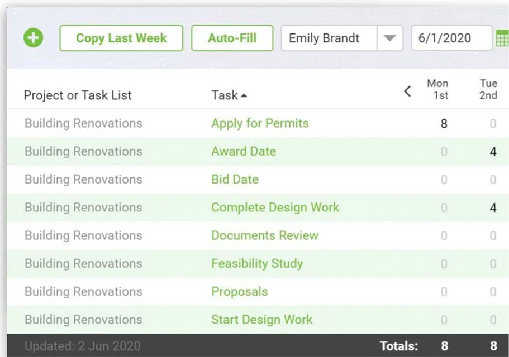Click Copy Last Week button
This screenshot has height=357, width=509.
pyautogui.click(x=121, y=38)
